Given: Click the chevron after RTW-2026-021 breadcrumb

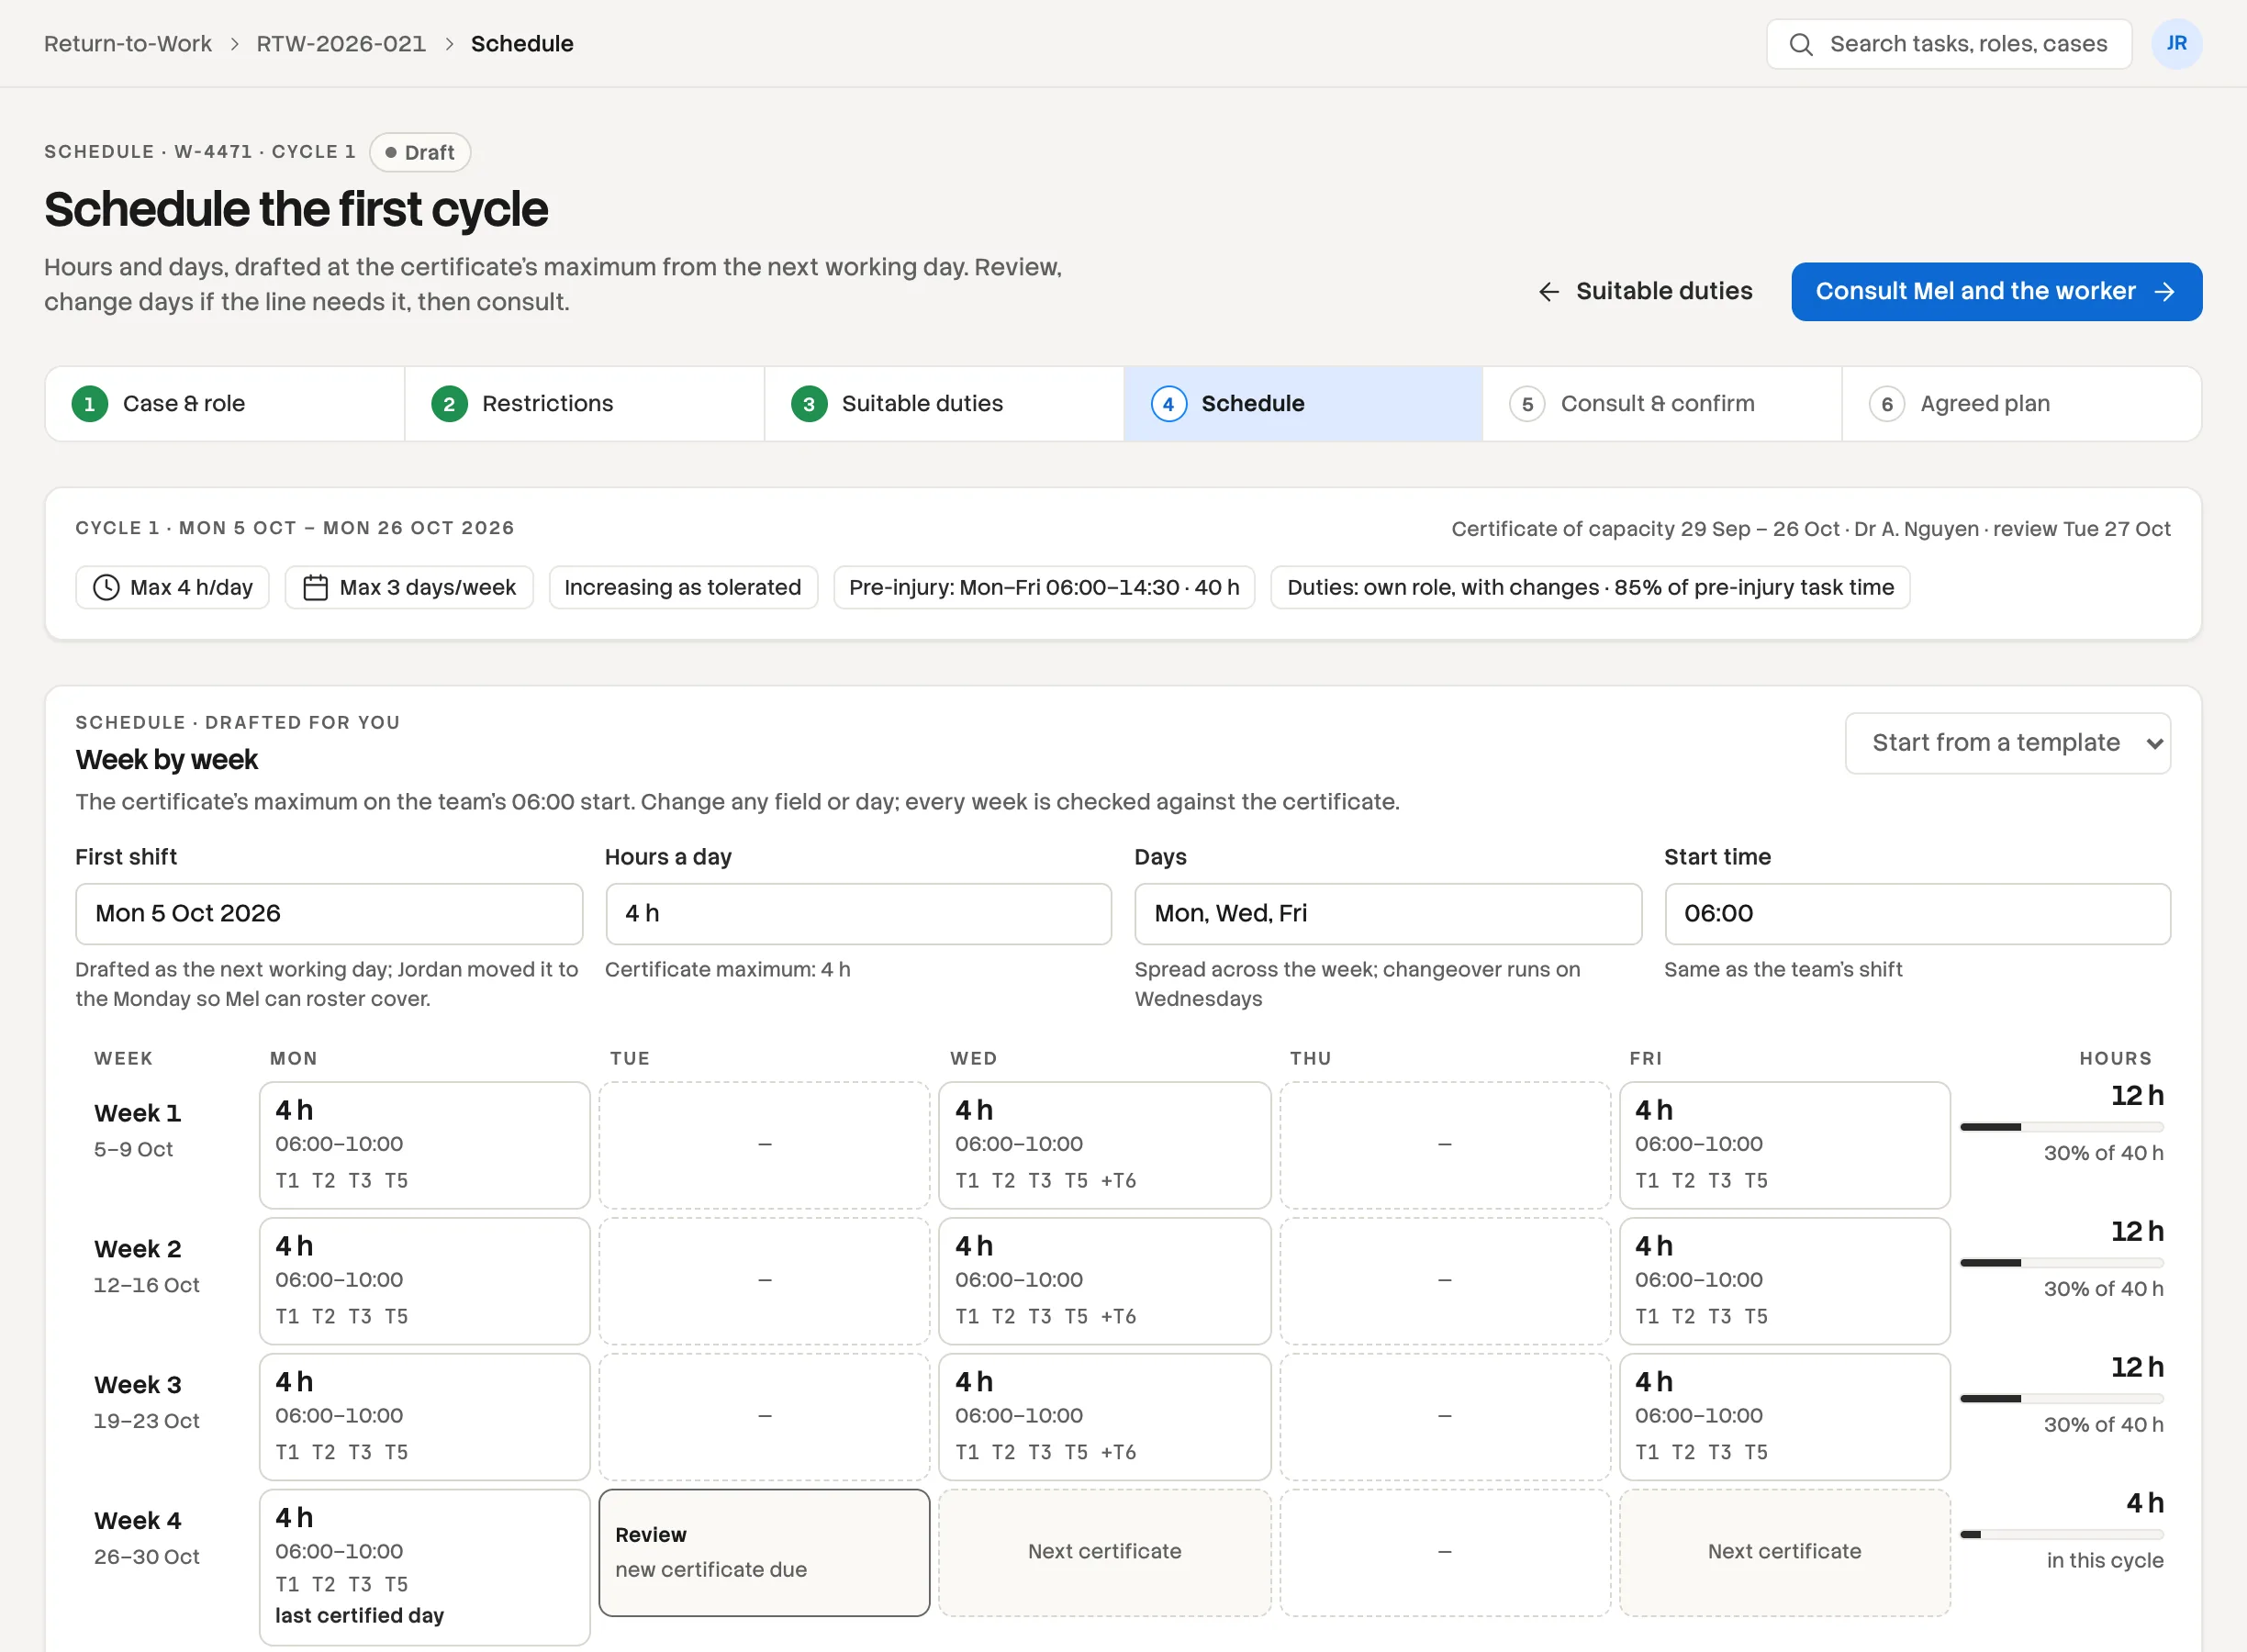Looking at the screenshot, I should 449,44.
